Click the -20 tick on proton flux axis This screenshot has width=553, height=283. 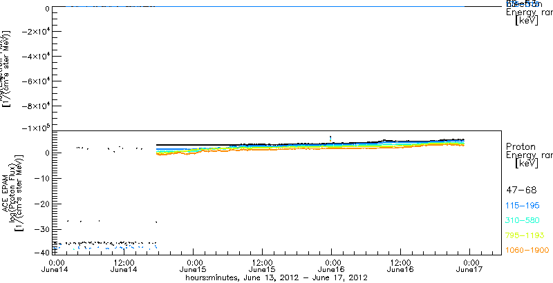click(x=42, y=204)
